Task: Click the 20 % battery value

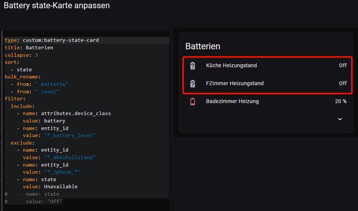Action: click(340, 102)
